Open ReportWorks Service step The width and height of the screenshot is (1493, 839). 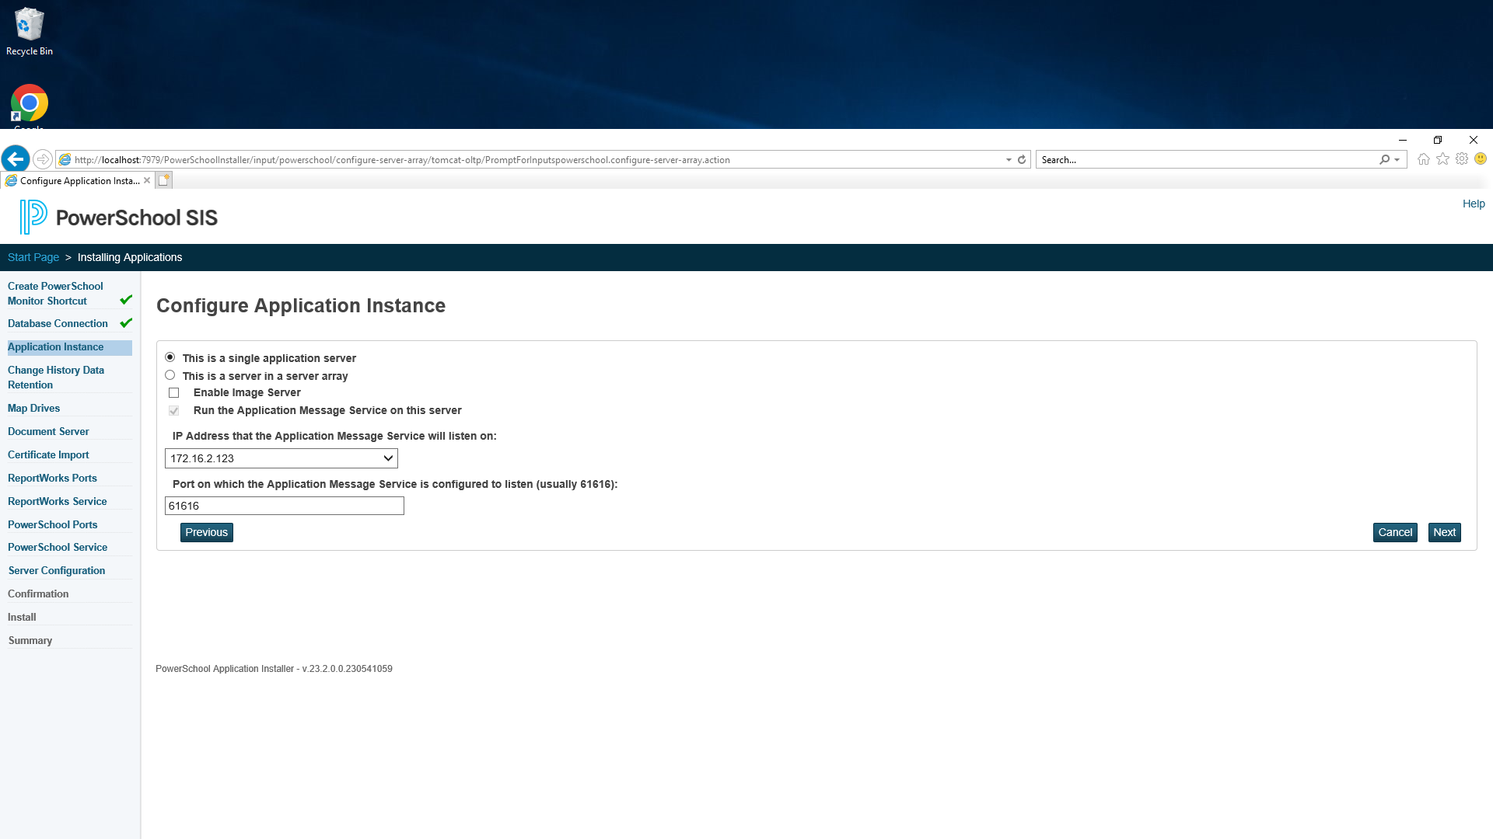point(58,501)
